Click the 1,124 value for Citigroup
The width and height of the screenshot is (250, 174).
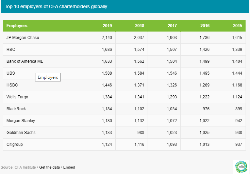[107, 144]
